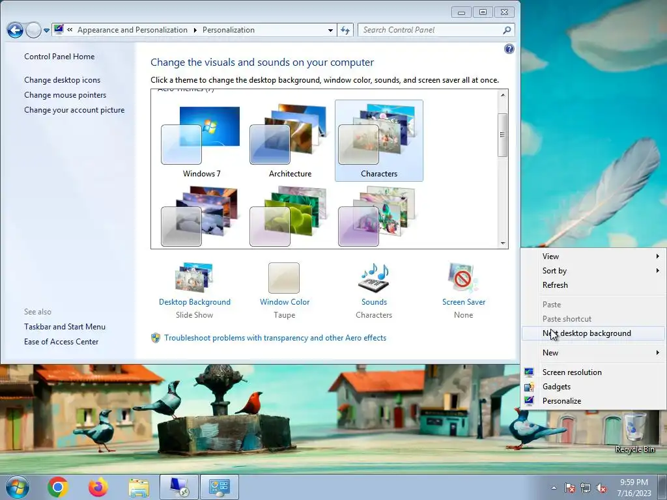Switch to Control Panel taskbar item
This screenshot has width=667, height=500.
(x=220, y=487)
